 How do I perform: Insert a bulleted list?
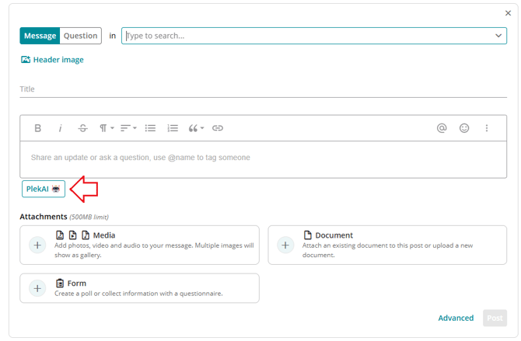point(150,128)
